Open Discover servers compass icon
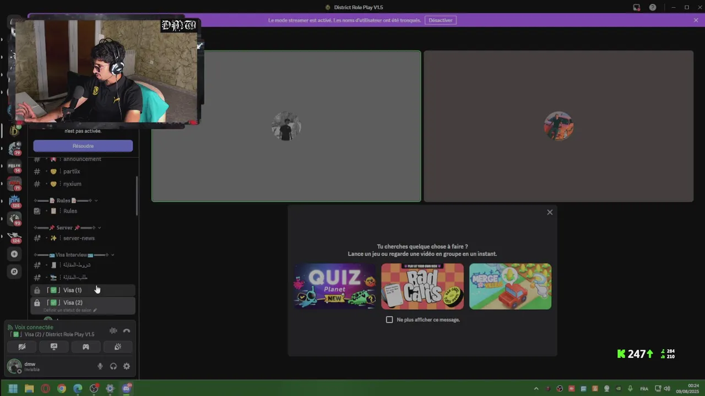705x396 pixels. pos(14,272)
